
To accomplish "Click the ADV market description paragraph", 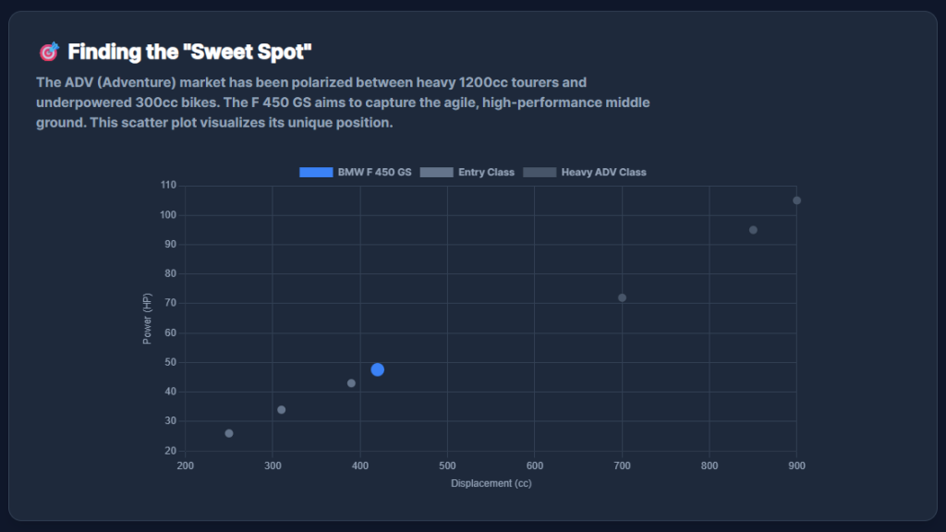I will [x=342, y=103].
